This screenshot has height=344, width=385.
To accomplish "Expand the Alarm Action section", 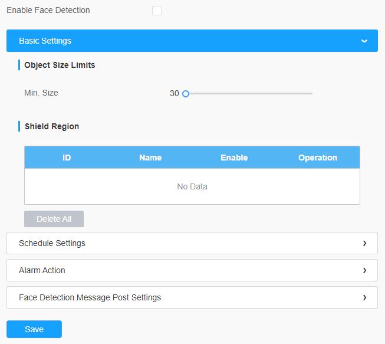I will [192, 270].
